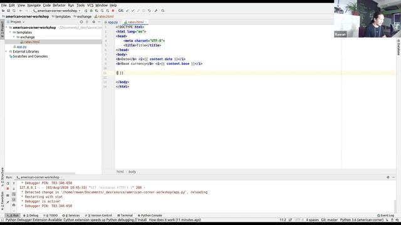
Task: Open the run configuration dropdown american-corner-workshop
Action: [57, 11]
